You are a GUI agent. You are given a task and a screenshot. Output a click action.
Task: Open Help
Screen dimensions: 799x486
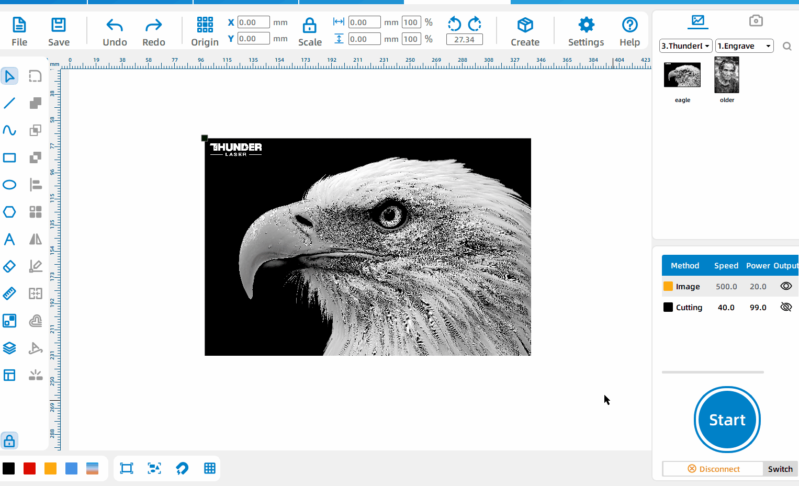pos(629,31)
